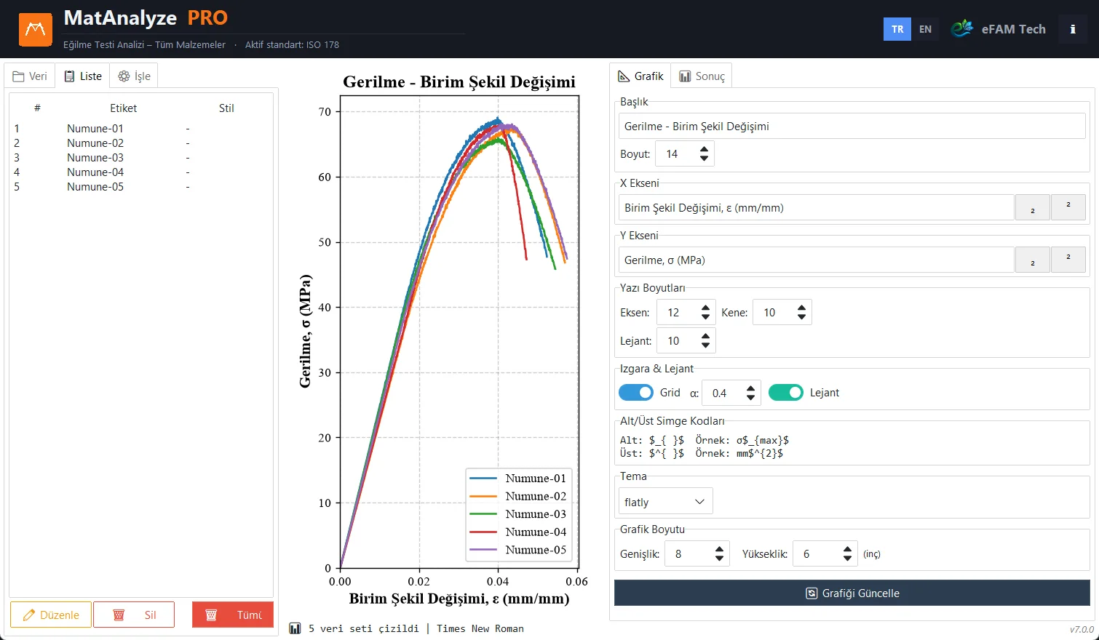Click the Düzenle button

coord(51,615)
